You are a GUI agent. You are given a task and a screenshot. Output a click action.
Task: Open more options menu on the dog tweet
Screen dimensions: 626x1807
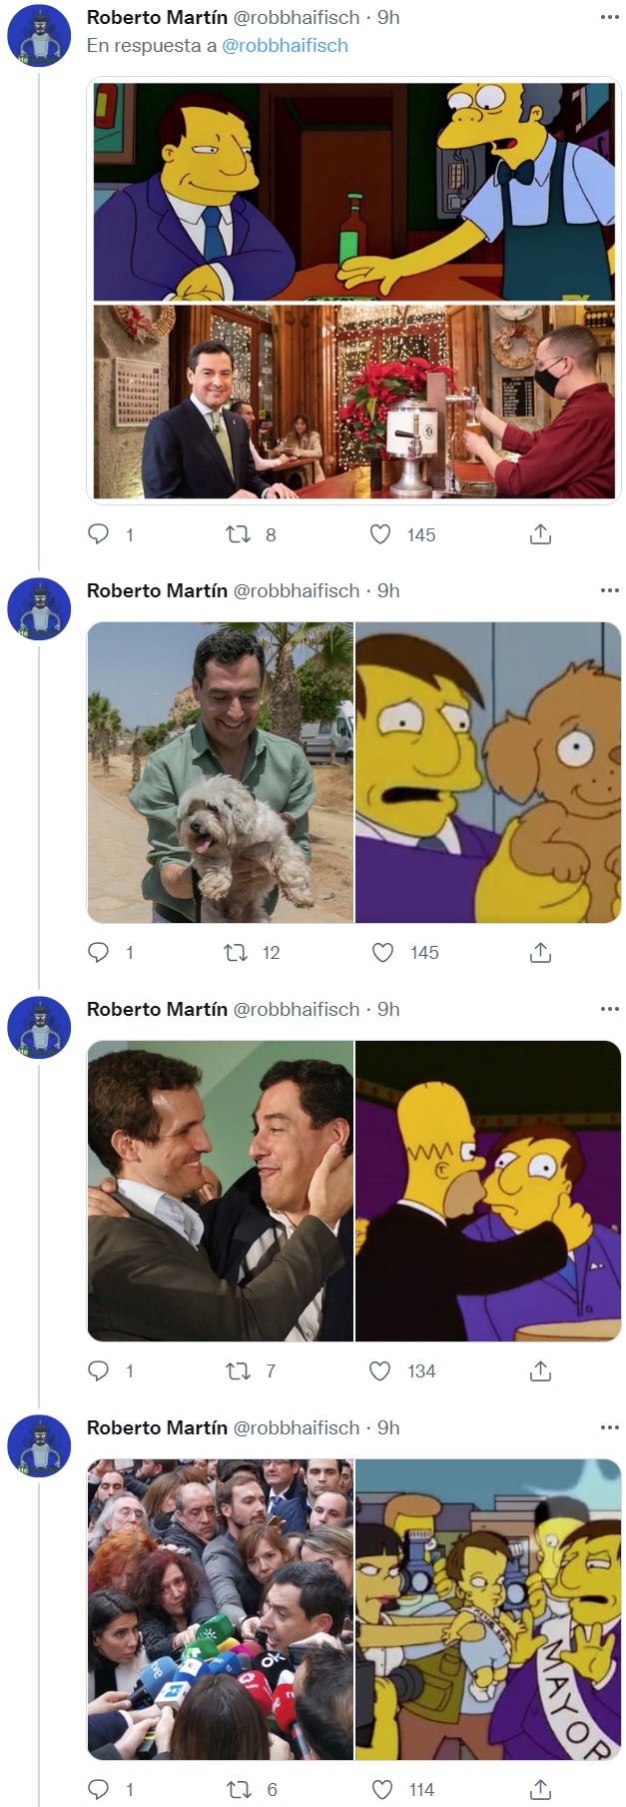coord(609,589)
